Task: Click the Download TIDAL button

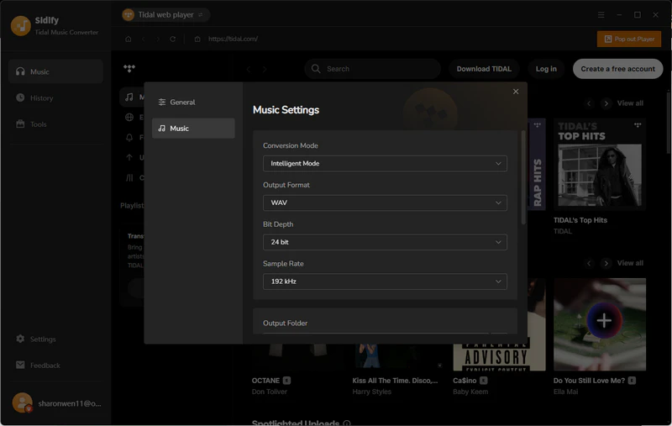Action: pyautogui.click(x=484, y=69)
